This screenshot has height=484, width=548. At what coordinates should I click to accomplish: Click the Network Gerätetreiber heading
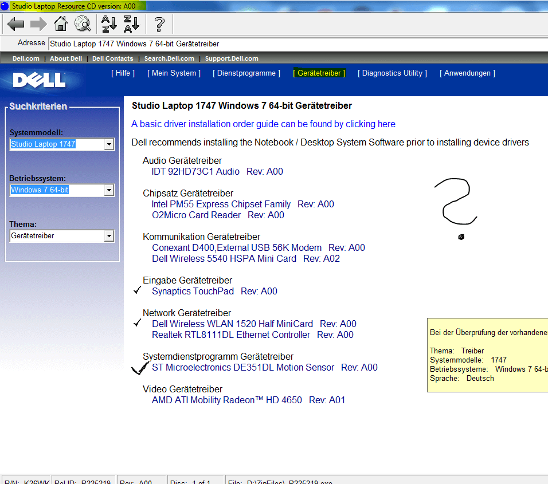point(187,313)
